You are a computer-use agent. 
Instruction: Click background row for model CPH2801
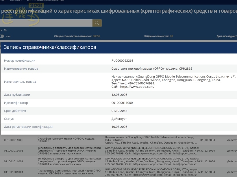click(118, 161)
